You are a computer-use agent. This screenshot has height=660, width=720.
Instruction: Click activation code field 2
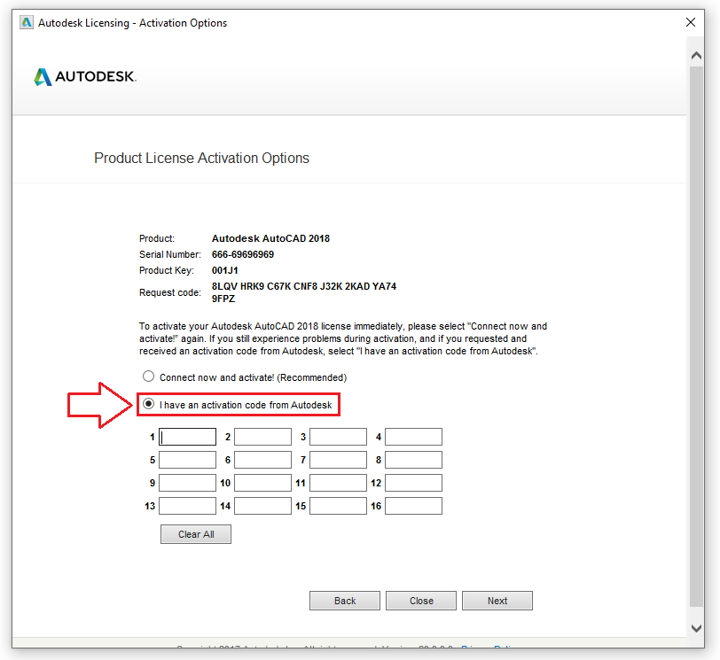[x=262, y=437]
